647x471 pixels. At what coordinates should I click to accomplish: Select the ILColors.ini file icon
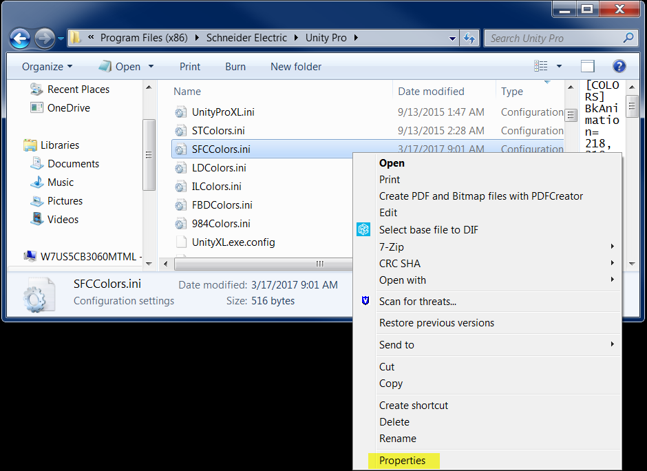coord(180,187)
